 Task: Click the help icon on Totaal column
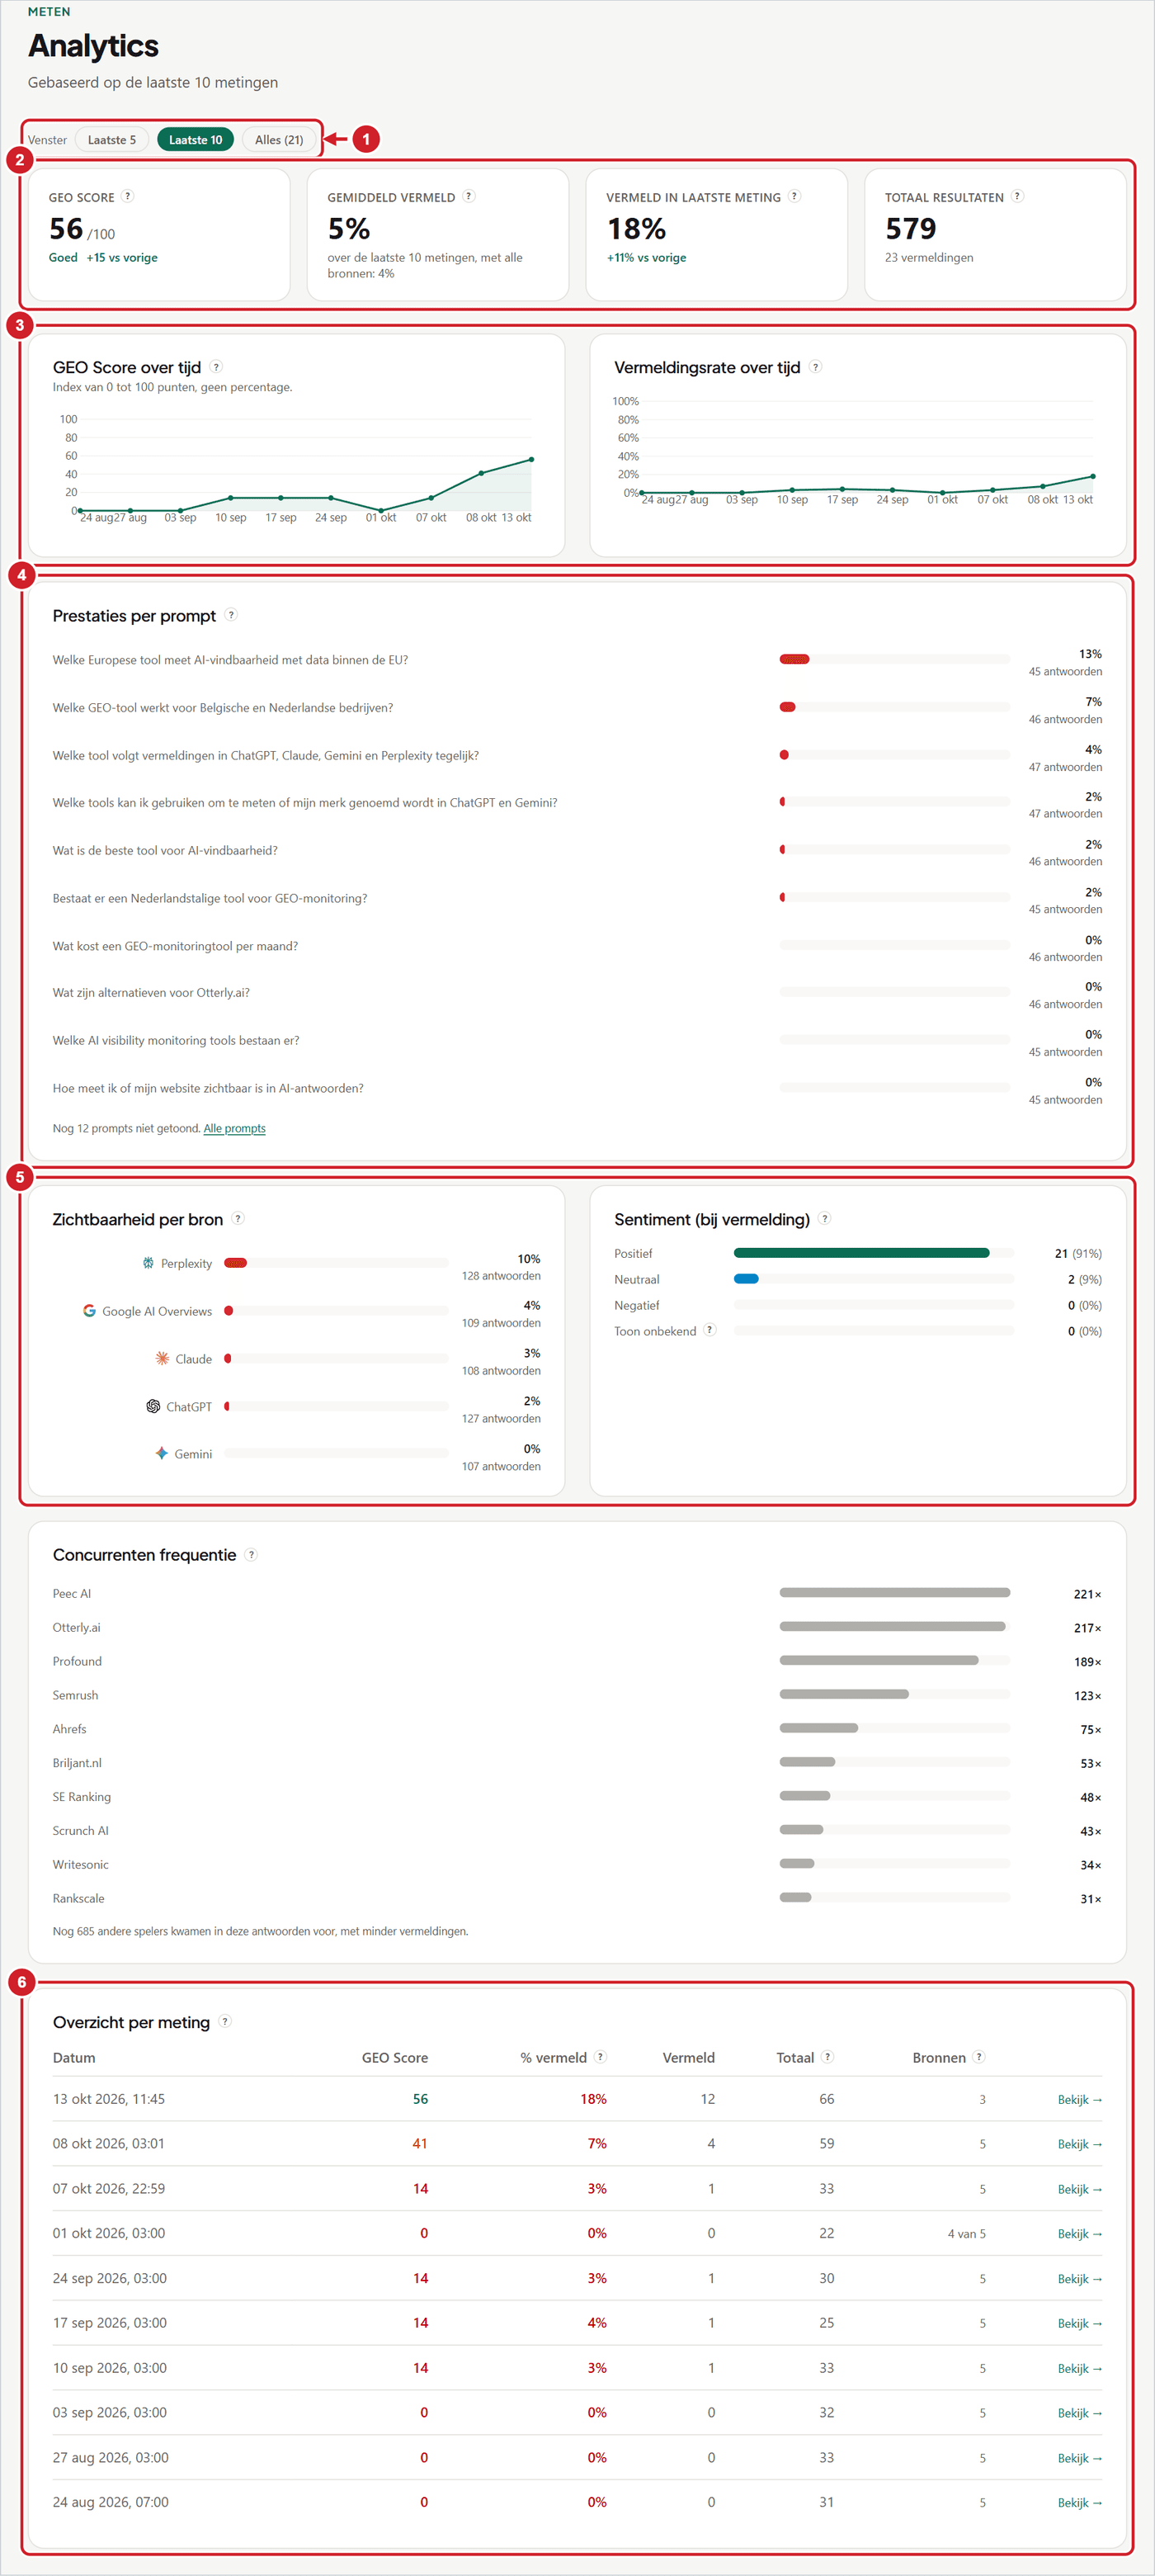pos(827,2057)
